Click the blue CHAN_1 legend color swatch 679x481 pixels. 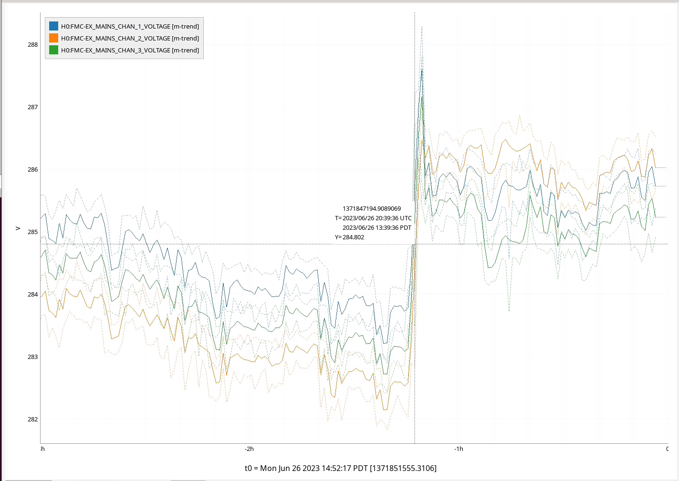coord(53,26)
